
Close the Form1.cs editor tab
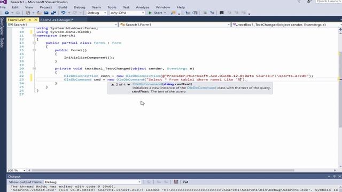[x=36, y=20]
